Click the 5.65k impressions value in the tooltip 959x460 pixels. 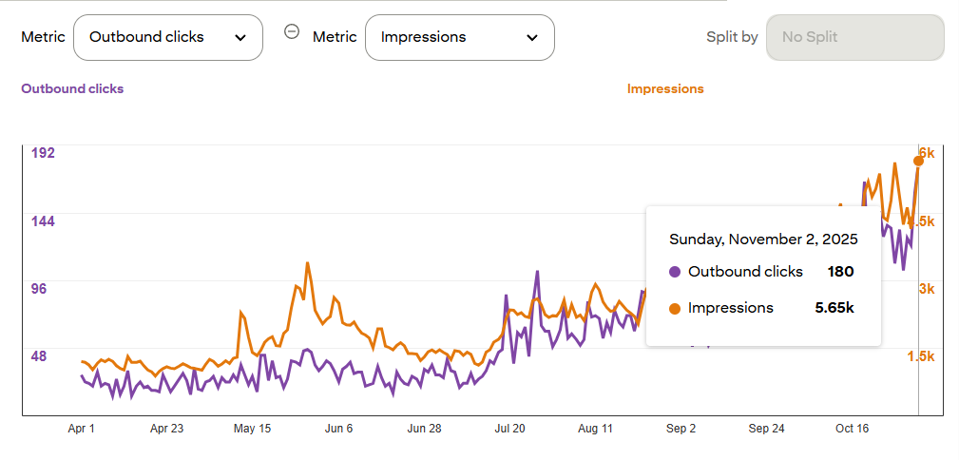[x=834, y=308]
